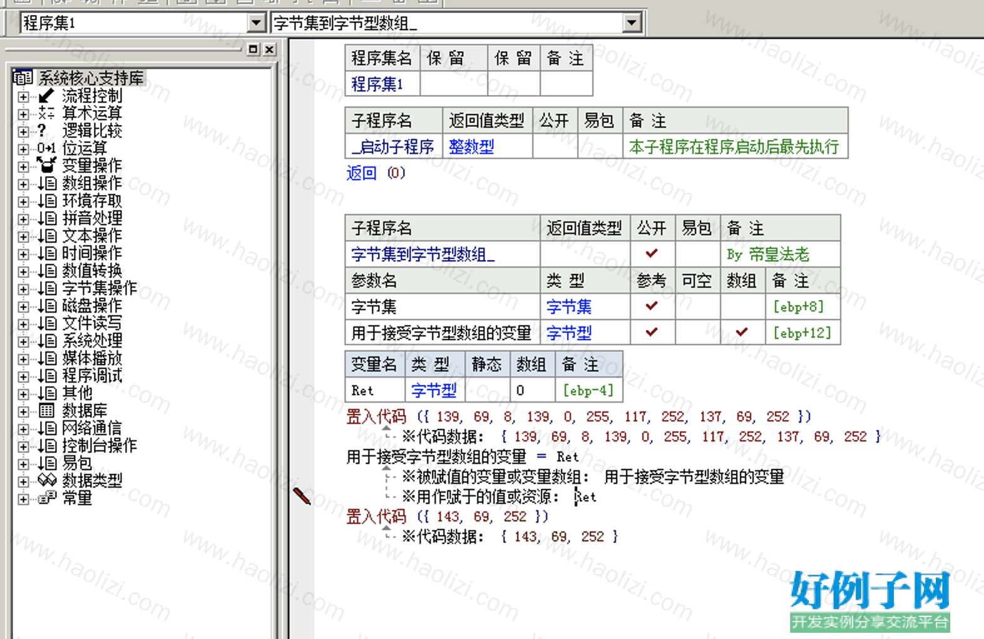Screen dimensions: 984x639
Task: Close the support library side panel
Action: click(x=269, y=49)
